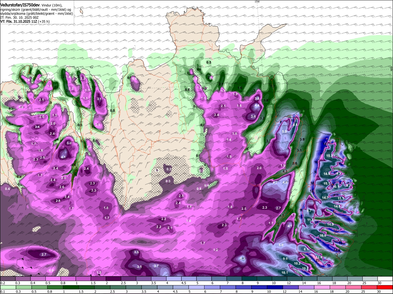Pick the upper legend swatch between 0.2 and 0.3
The image size is (393, 294).
pos(9,278)
